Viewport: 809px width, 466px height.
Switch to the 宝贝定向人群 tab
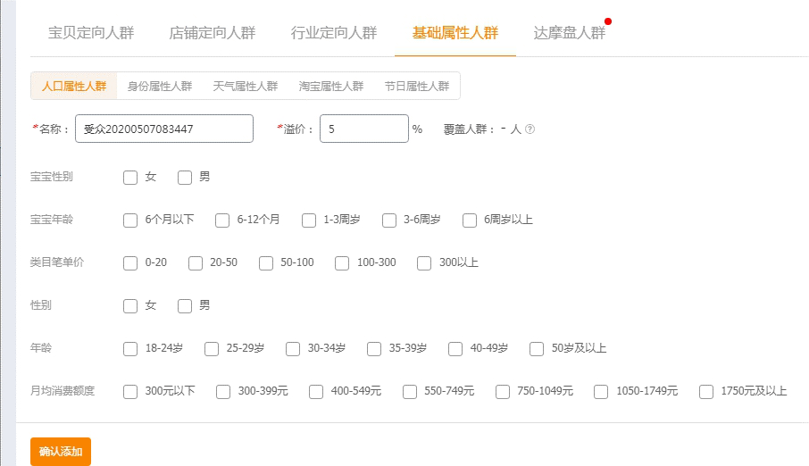(x=91, y=33)
